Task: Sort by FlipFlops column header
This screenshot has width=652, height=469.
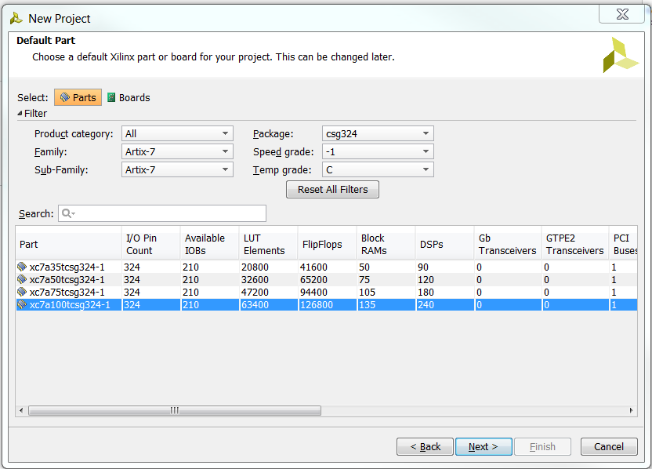Action: 328,244
